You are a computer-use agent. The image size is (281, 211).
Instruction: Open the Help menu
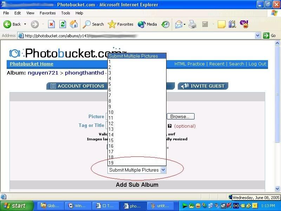(x=79, y=13)
